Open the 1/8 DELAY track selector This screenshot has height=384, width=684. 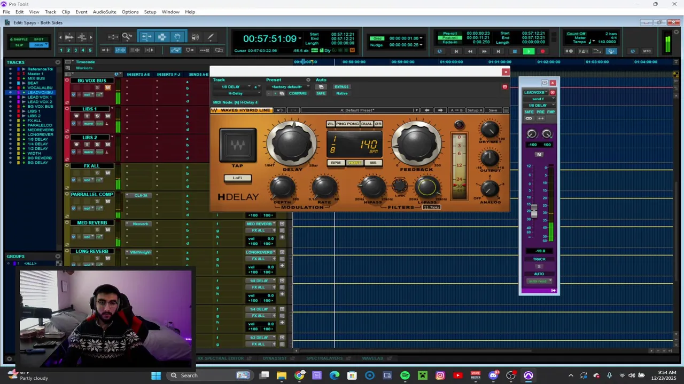tap(233, 87)
